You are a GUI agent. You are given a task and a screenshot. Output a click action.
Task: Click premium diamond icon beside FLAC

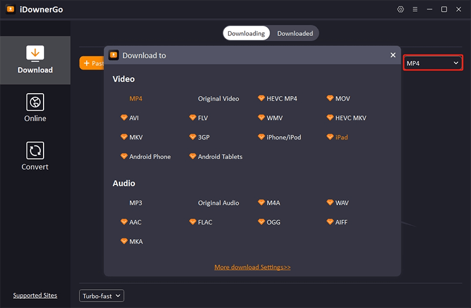coord(193,221)
